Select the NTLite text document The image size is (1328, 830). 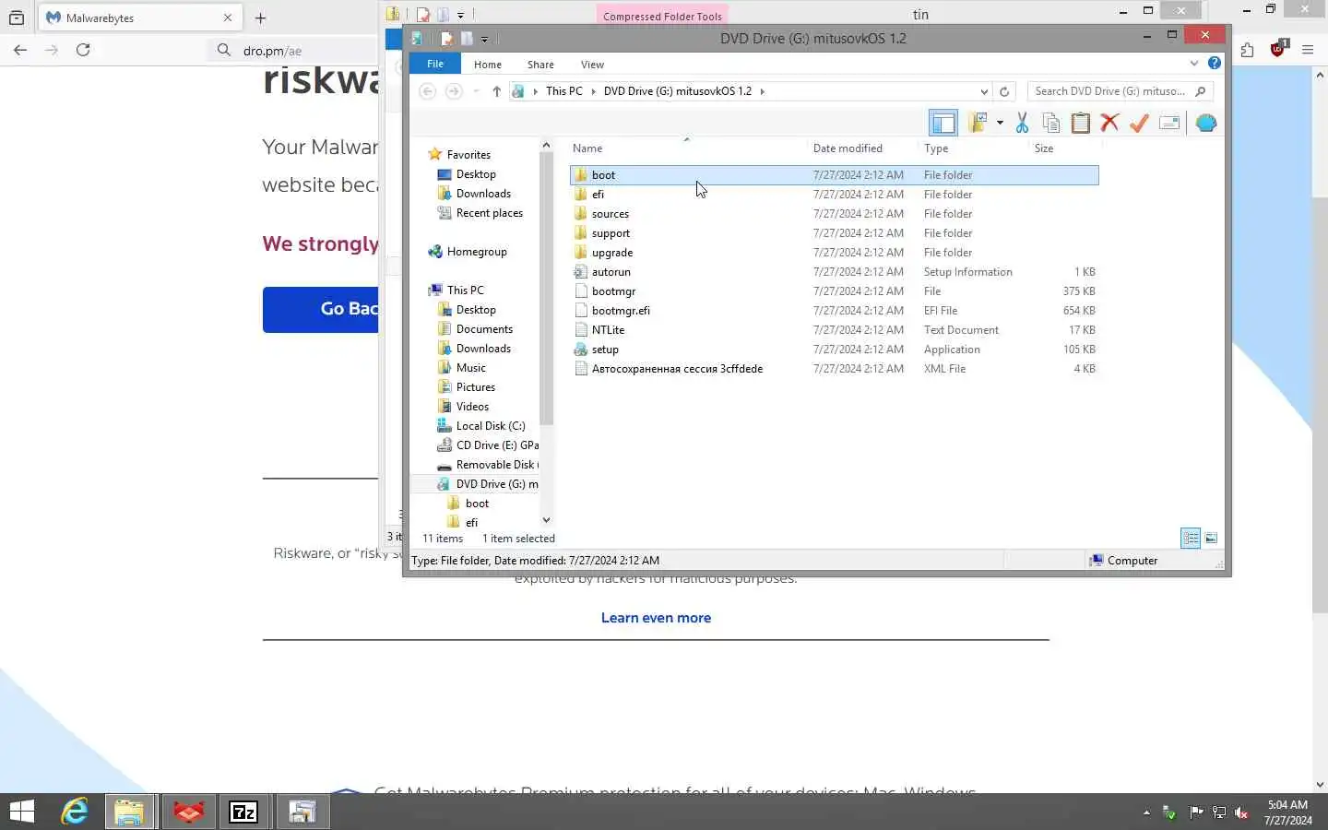point(835,329)
